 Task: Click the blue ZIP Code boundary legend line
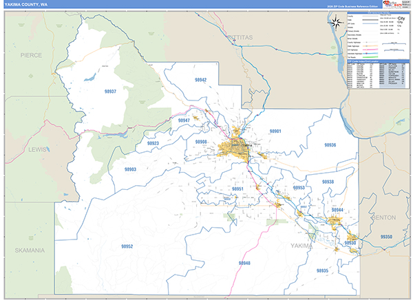coord(370,23)
